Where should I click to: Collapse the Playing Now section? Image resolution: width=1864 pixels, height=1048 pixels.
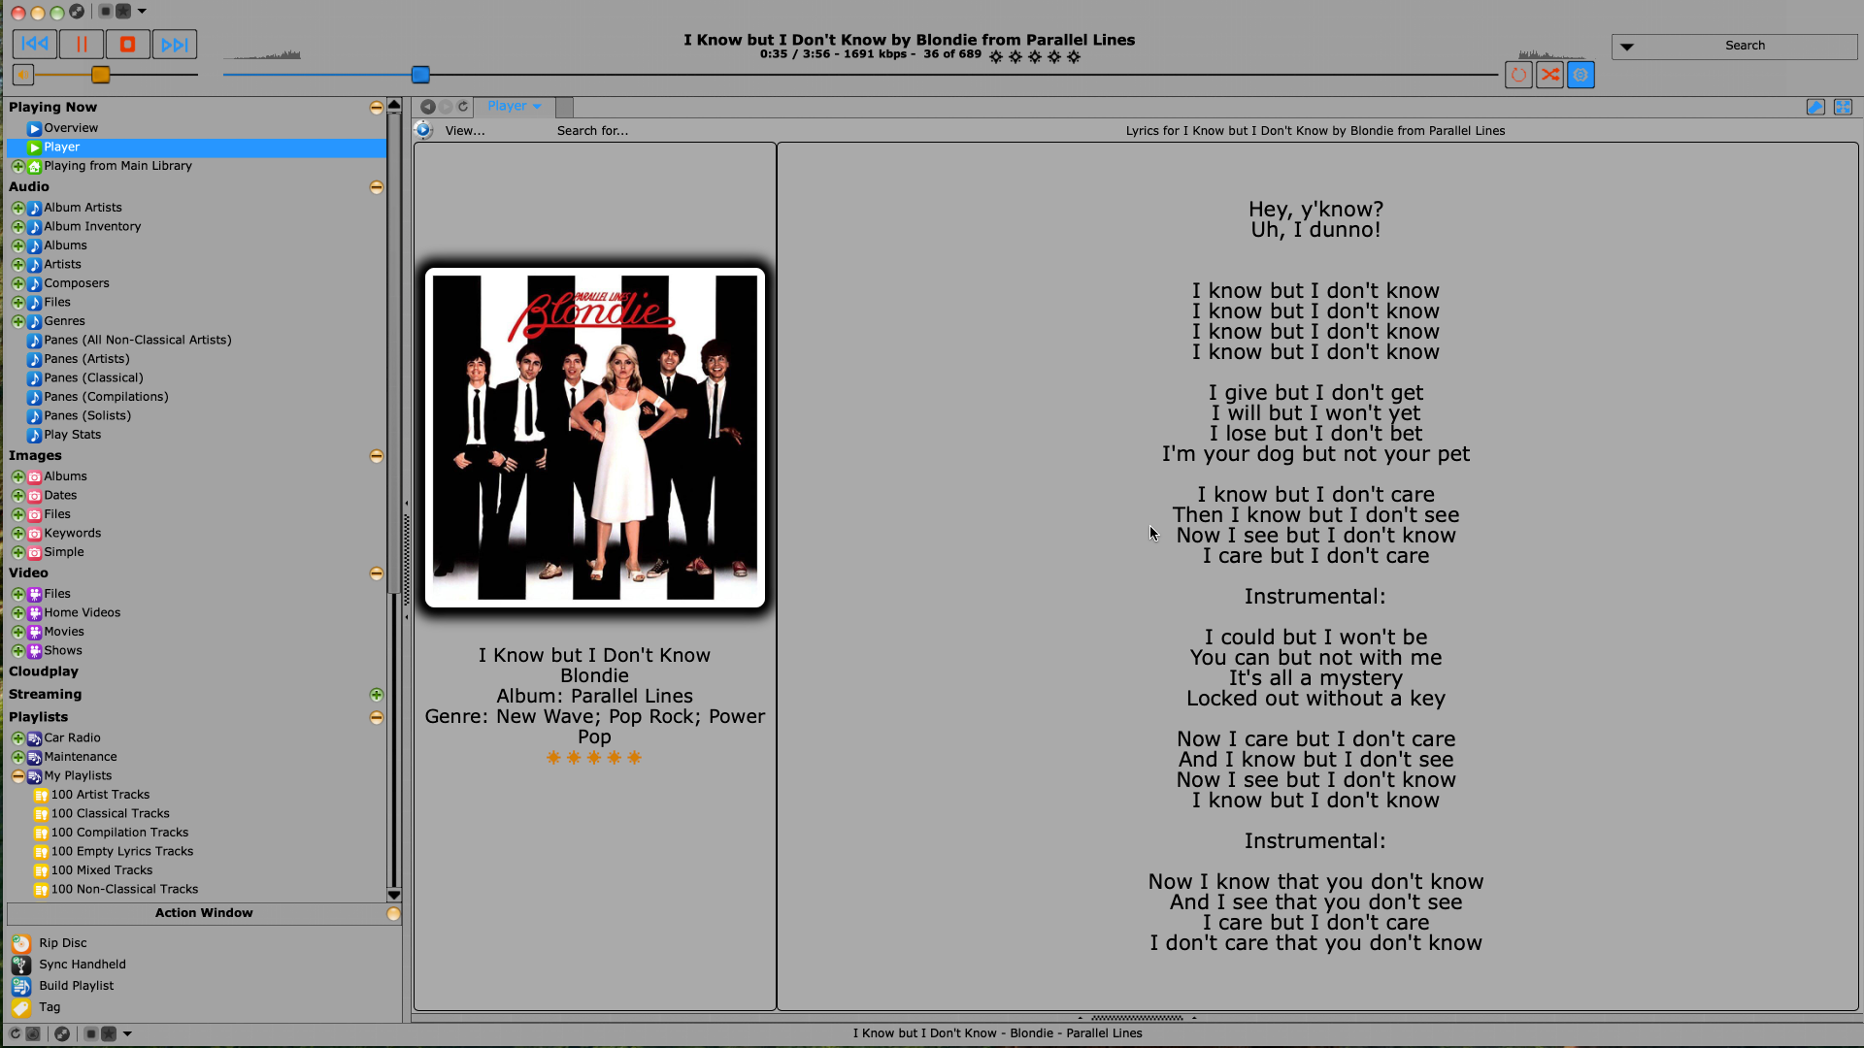point(377,108)
